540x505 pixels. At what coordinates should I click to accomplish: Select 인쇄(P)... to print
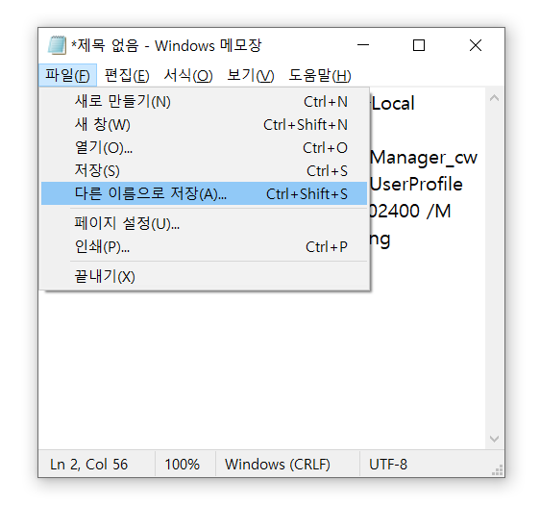(205, 247)
